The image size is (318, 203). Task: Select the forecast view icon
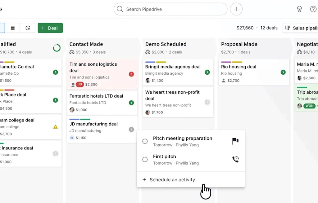click(x=27, y=28)
